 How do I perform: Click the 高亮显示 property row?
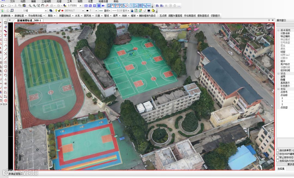tap(285, 83)
